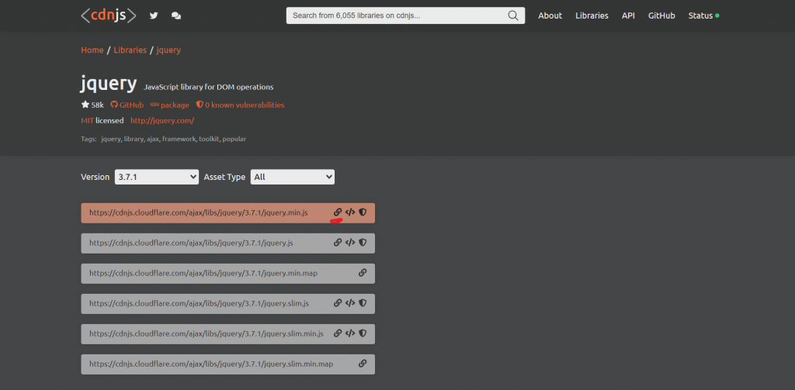
Task: Go to Home breadcrumb
Action: point(92,50)
